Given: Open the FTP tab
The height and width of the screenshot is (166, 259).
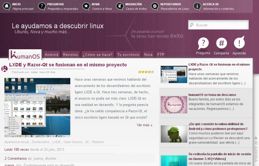Looking at the screenshot, I should tap(161, 54).
